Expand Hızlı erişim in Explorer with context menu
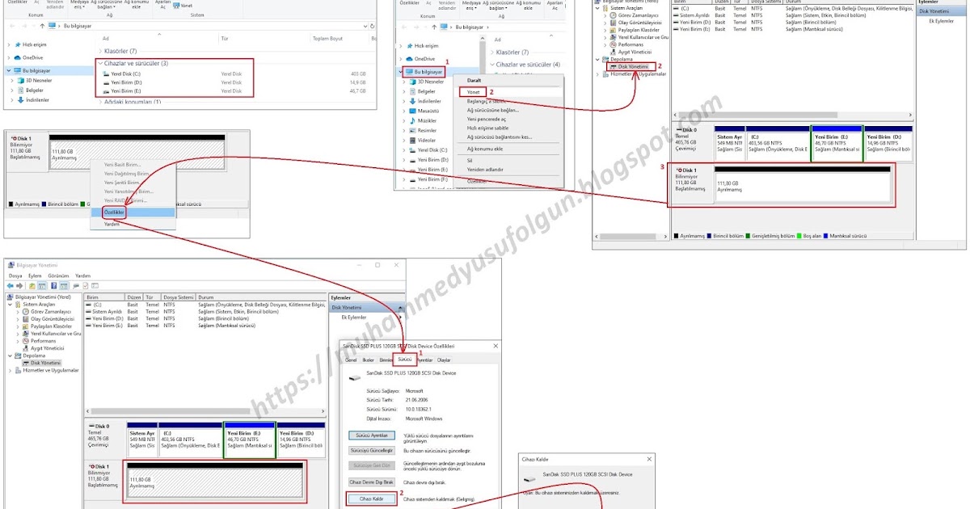The height and width of the screenshot is (509, 970). click(x=402, y=46)
